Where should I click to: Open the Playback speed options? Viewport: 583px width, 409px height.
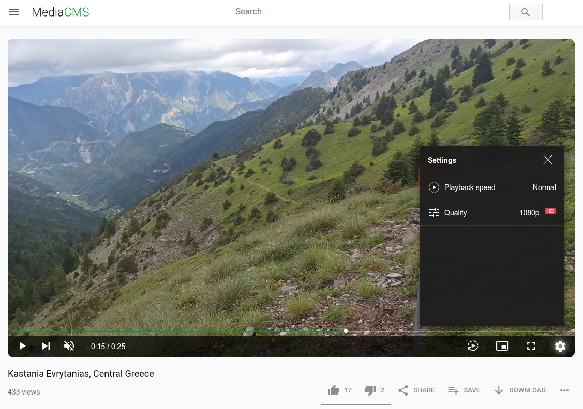(491, 187)
